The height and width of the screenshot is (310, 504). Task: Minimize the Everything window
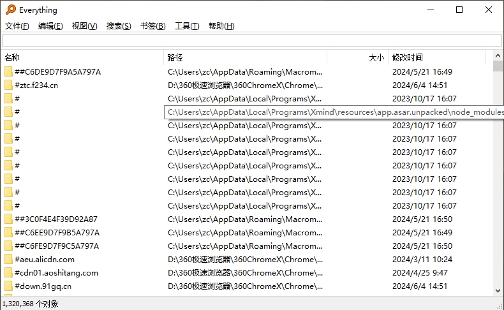pos(431,10)
